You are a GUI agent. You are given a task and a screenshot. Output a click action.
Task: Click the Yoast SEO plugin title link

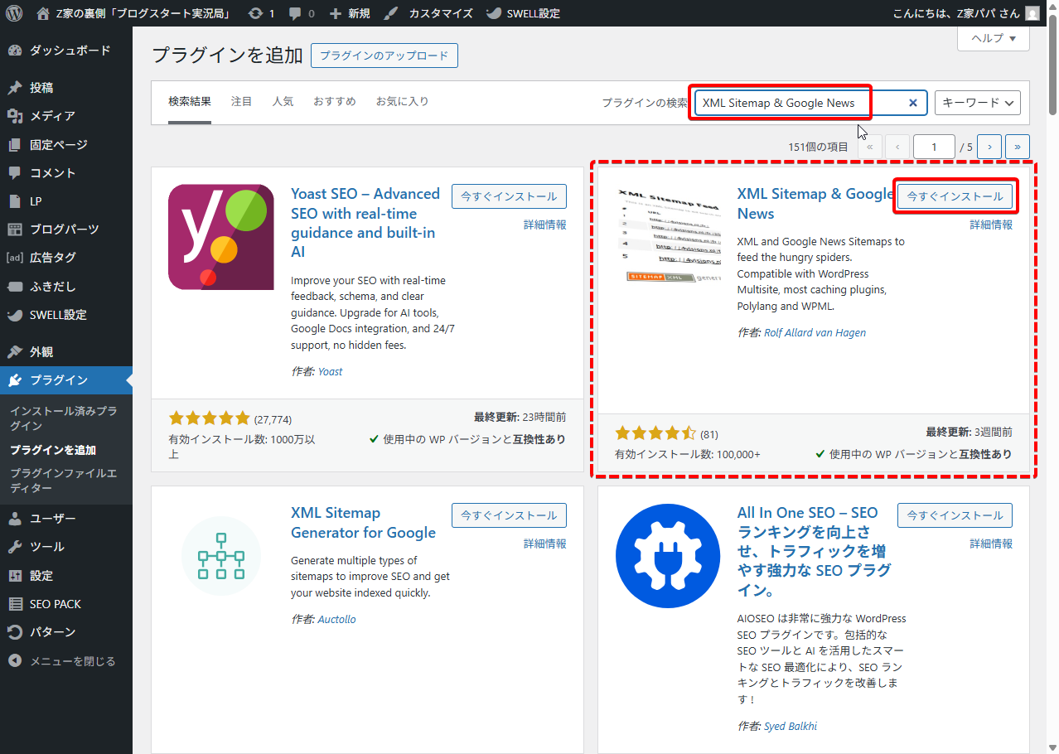pyautogui.click(x=365, y=222)
